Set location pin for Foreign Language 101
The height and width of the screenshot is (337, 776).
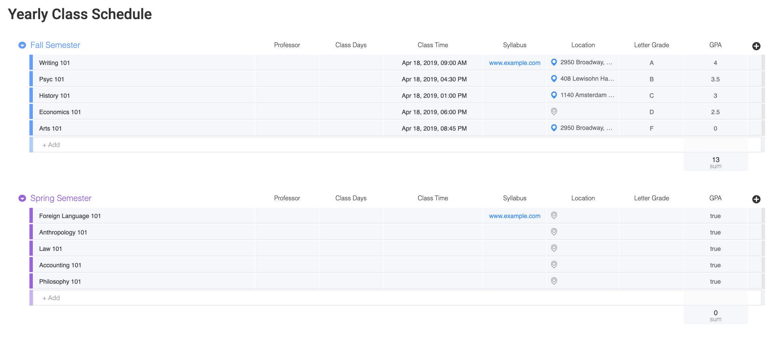[554, 215]
